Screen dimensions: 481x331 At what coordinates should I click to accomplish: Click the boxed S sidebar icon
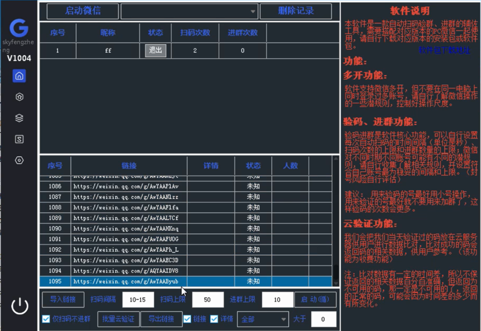[x=20, y=140]
